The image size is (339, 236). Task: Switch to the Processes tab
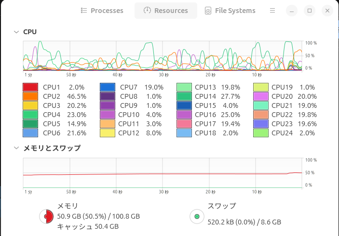click(102, 11)
